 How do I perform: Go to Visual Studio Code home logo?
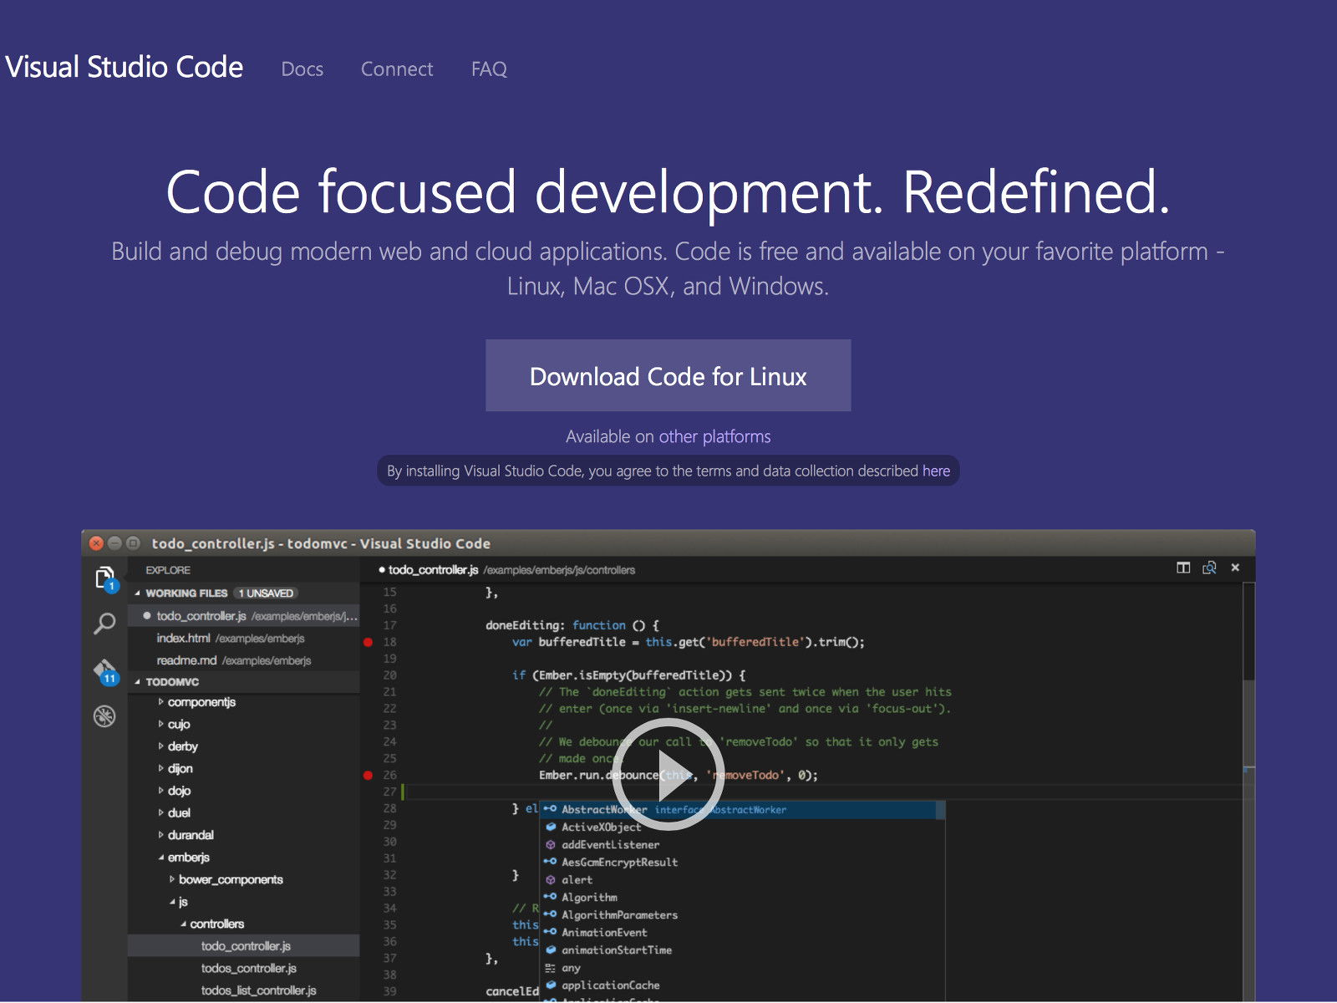click(124, 67)
